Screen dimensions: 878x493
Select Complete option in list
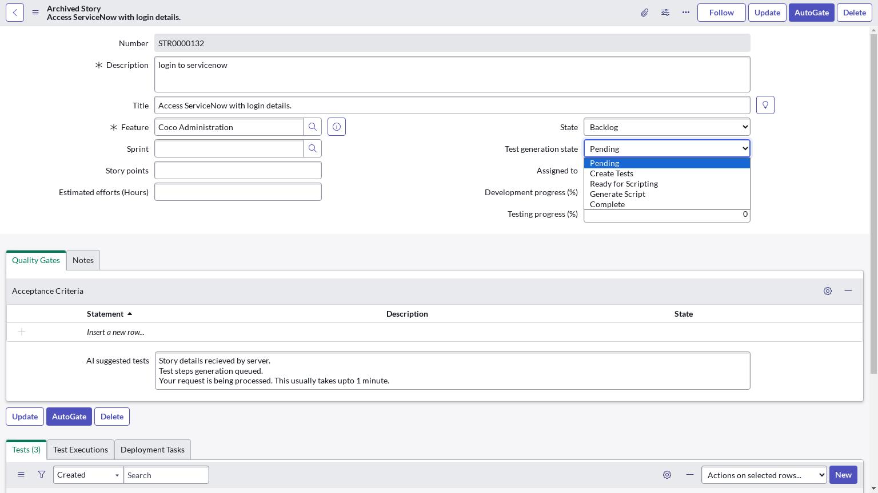[x=667, y=204]
